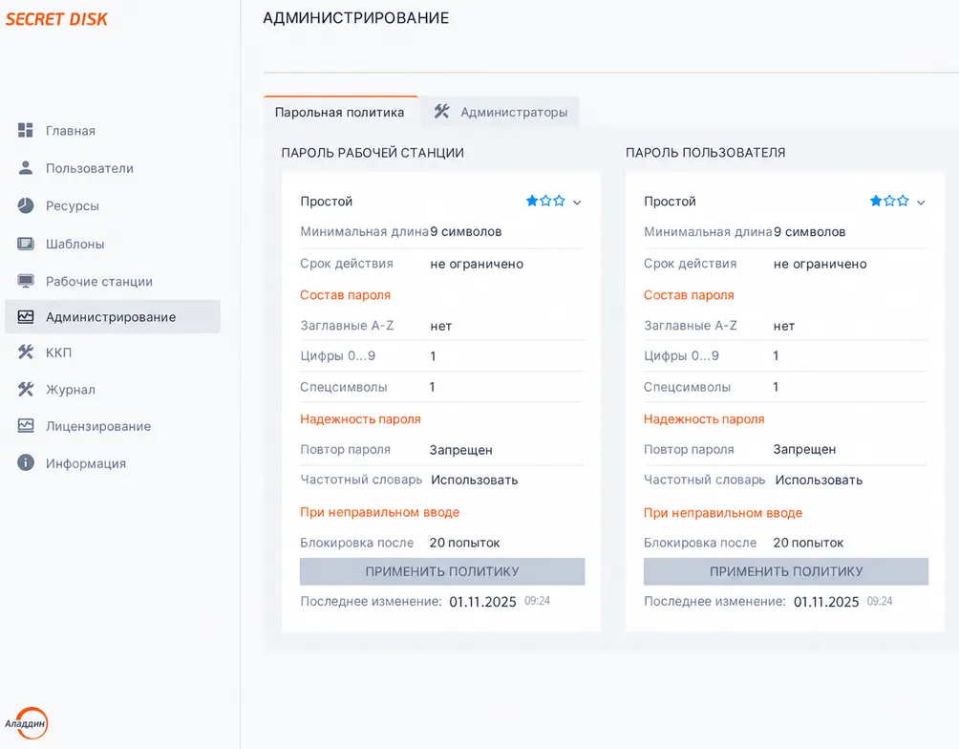This screenshot has width=959, height=749.
Task: Click the Информация info icon
Action: coord(25,462)
